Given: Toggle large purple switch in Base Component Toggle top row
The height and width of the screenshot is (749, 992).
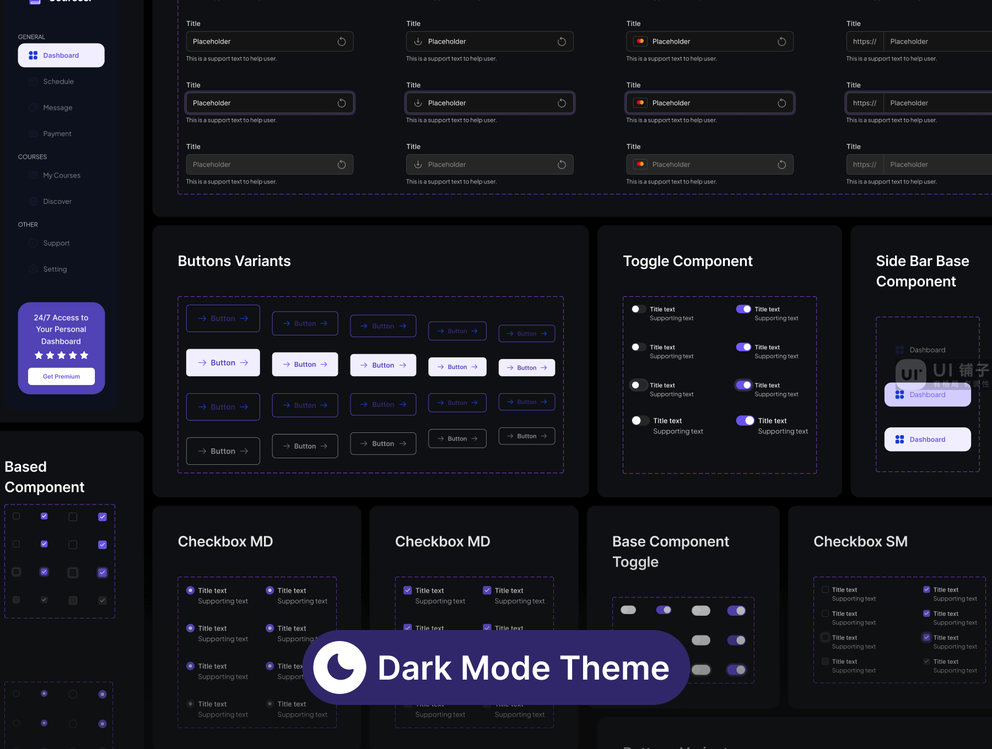Looking at the screenshot, I should [736, 611].
